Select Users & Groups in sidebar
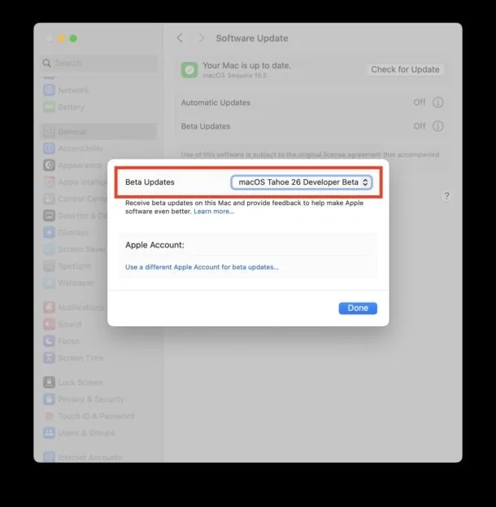496x507 pixels. (x=79, y=433)
